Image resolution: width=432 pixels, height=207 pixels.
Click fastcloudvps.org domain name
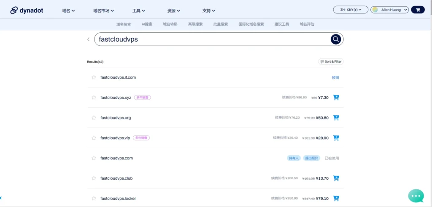tap(116, 118)
